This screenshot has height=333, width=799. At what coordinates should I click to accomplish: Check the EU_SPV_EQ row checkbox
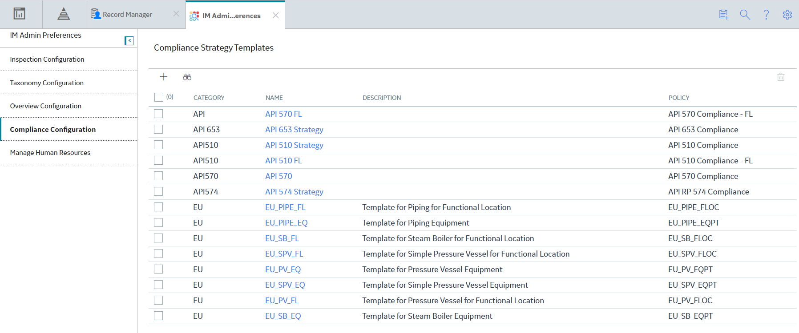(158, 285)
